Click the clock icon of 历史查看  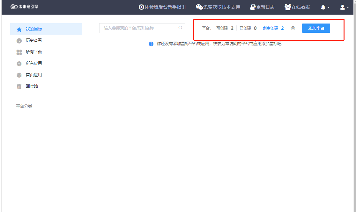(19, 41)
